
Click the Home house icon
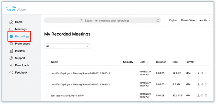(11, 22)
